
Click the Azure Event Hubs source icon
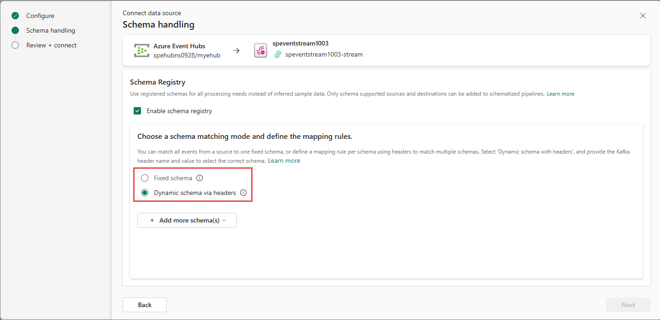tap(141, 51)
